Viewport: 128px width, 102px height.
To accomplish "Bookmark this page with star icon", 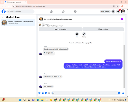I will click(x=117, y=6).
